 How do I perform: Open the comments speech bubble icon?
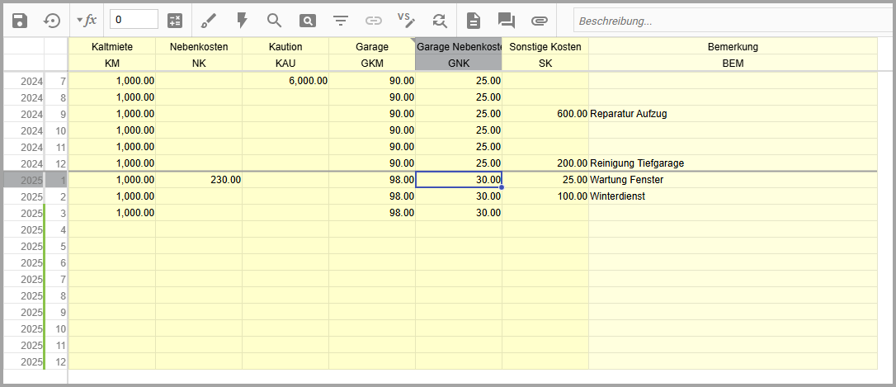(x=506, y=20)
